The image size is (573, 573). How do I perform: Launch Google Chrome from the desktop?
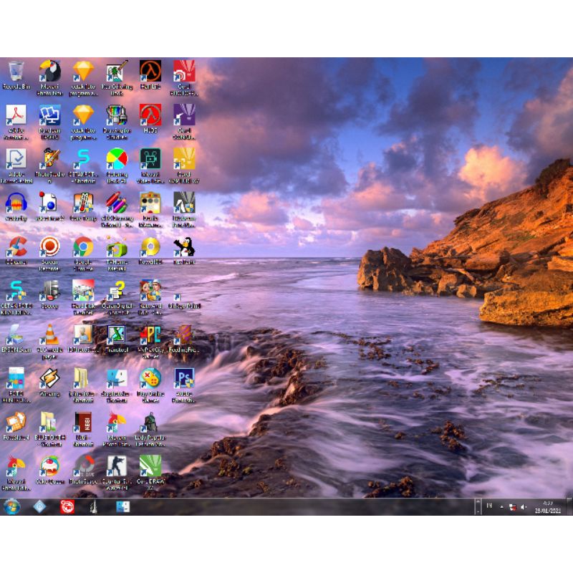click(x=83, y=247)
